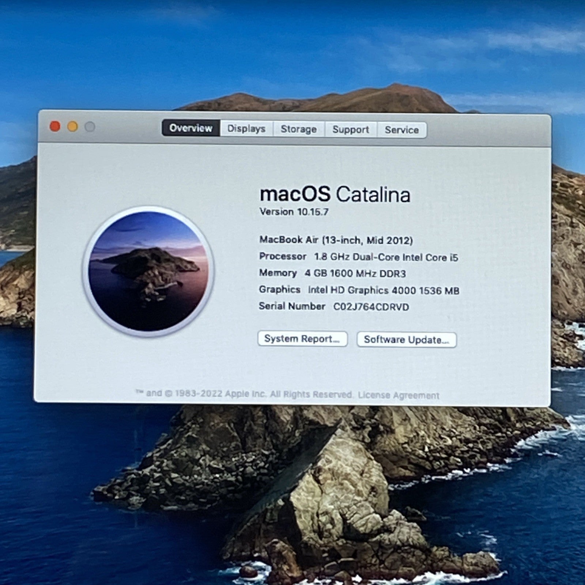Select the serial number C02J764CDRVD

point(371,307)
